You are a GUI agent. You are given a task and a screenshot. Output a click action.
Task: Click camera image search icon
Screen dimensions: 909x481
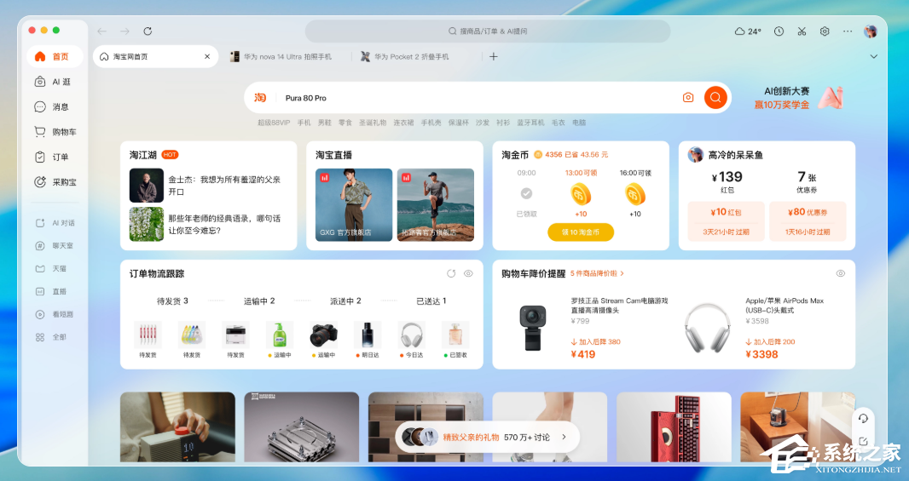688,97
